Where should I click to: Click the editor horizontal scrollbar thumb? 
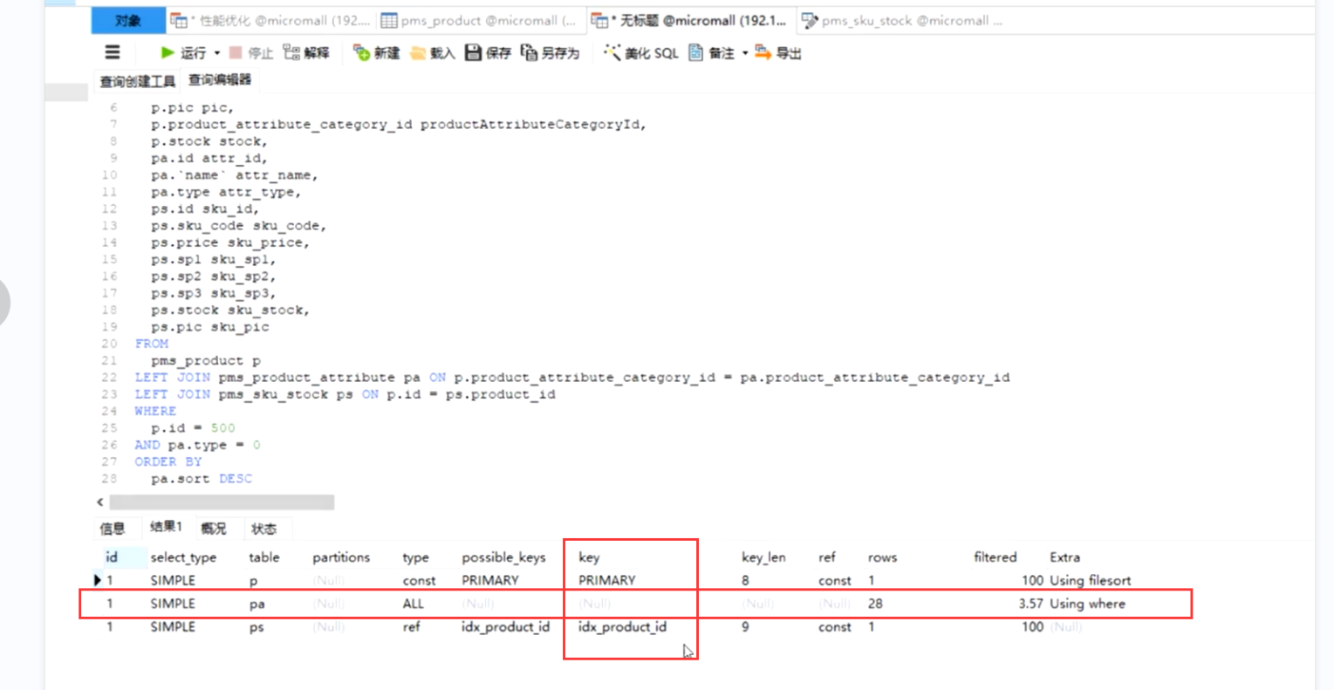222,502
